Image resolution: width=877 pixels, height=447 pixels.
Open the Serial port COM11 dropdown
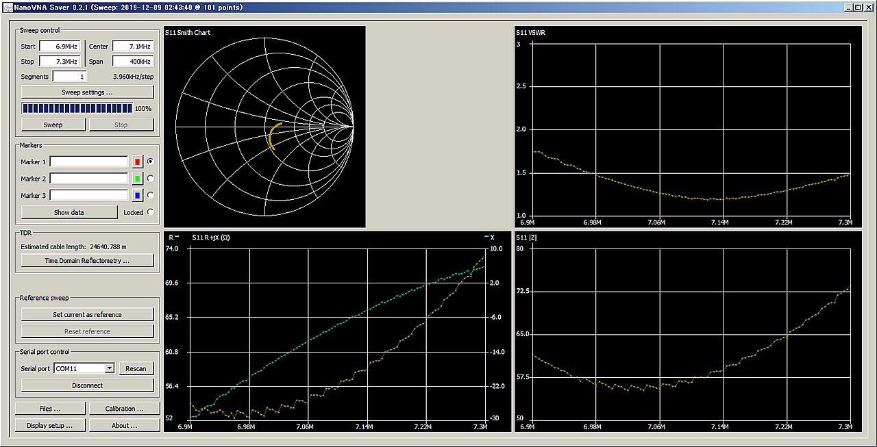(x=84, y=368)
